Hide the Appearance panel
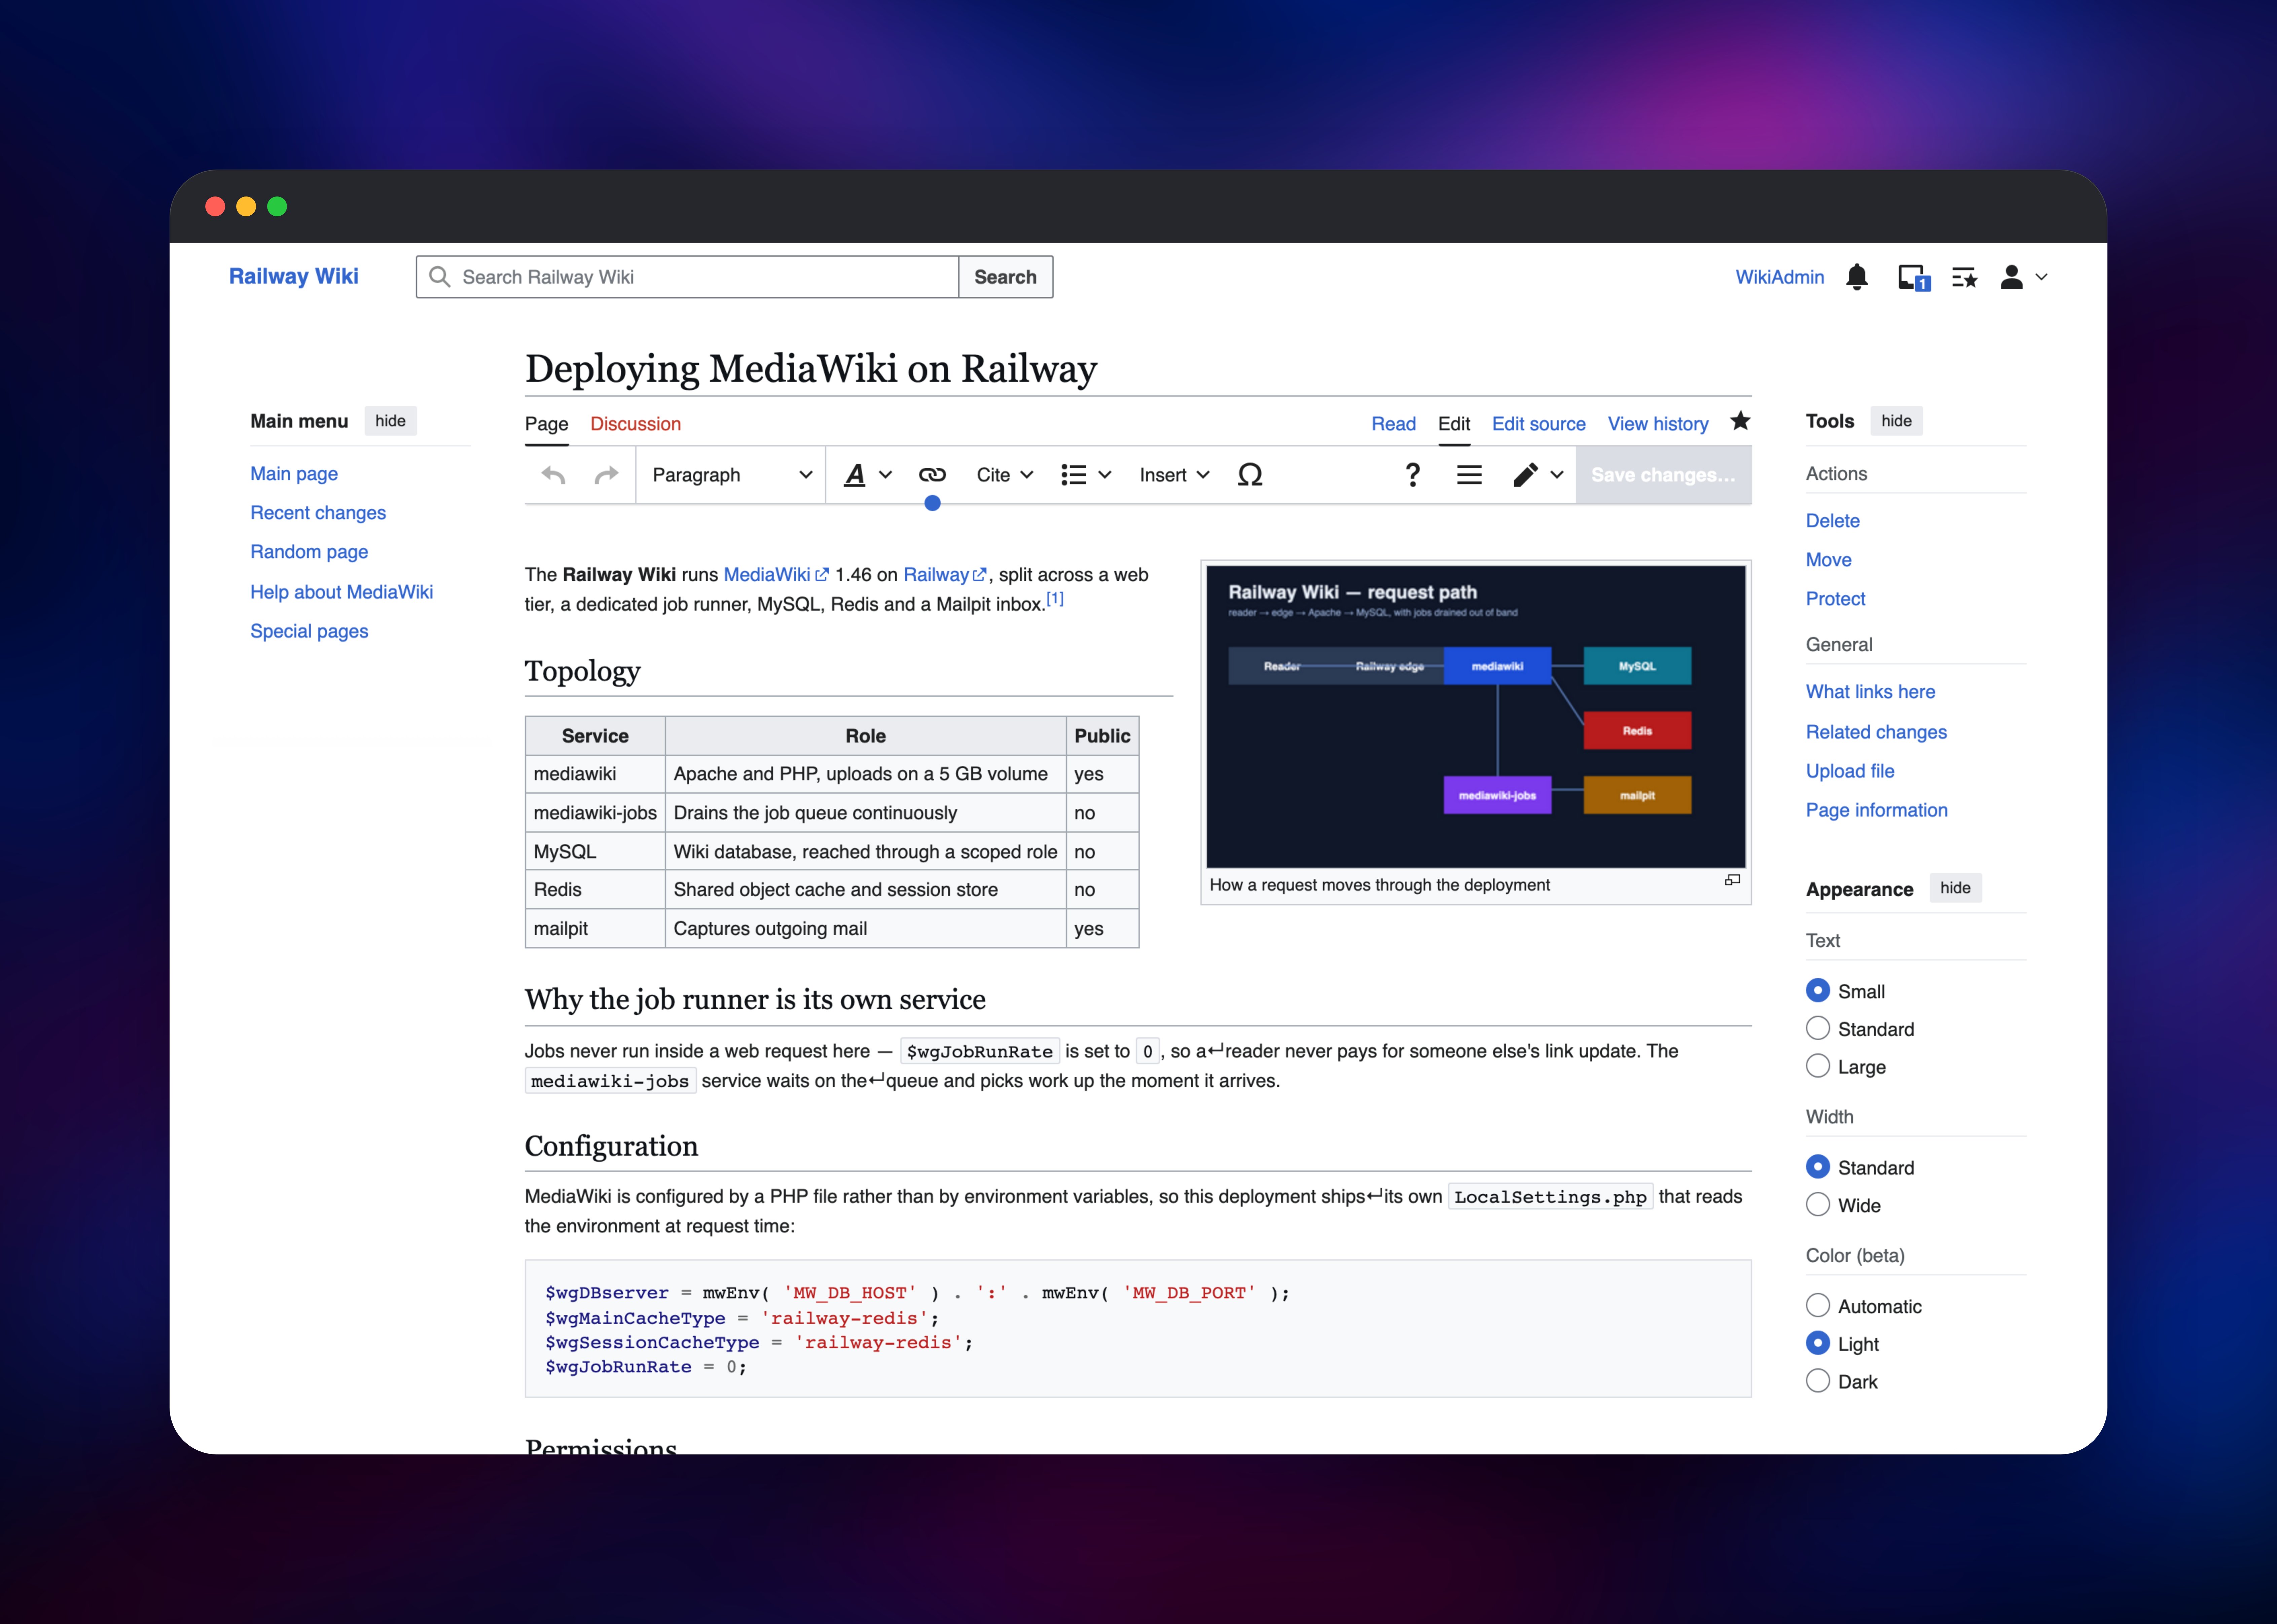 1955,888
